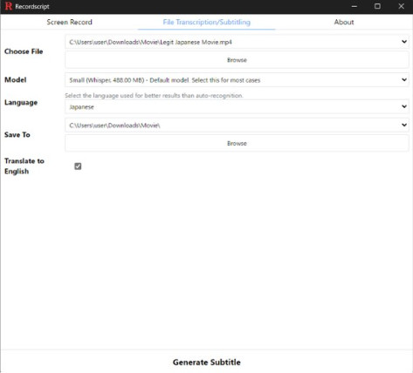This screenshot has width=413, height=373.
Task: Click the 'Translate to English' label
Action: (24, 166)
